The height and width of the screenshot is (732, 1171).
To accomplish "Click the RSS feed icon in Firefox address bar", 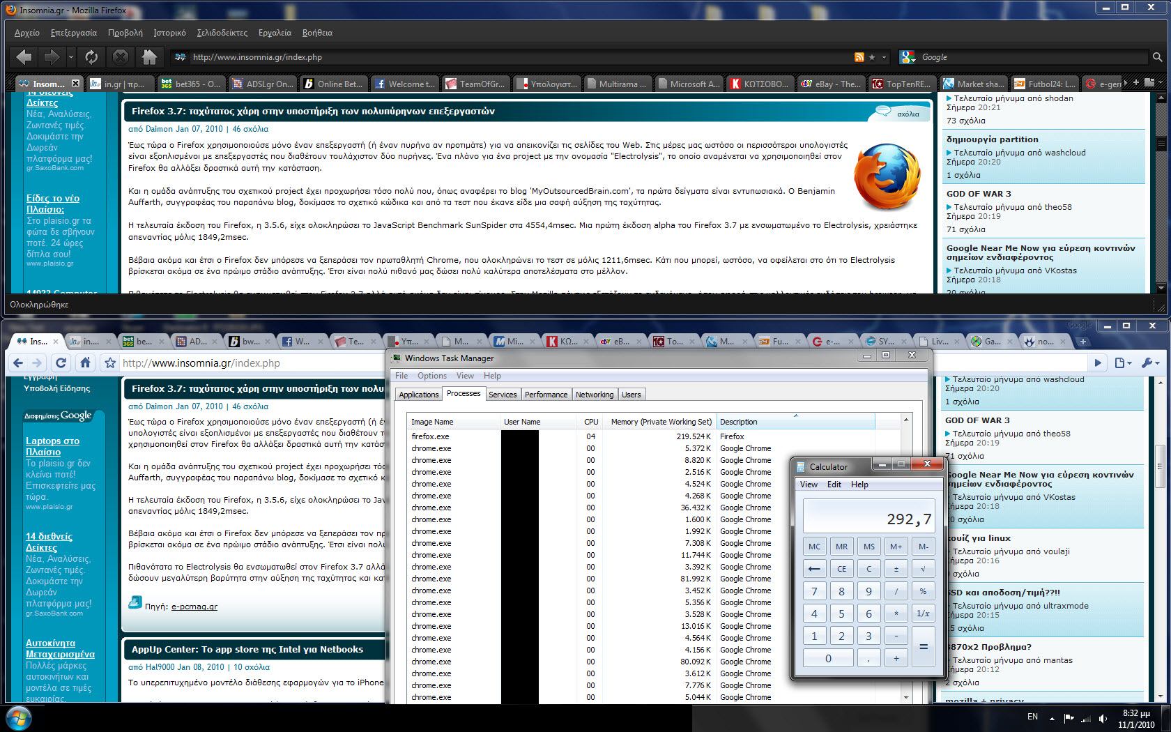I will tap(859, 57).
